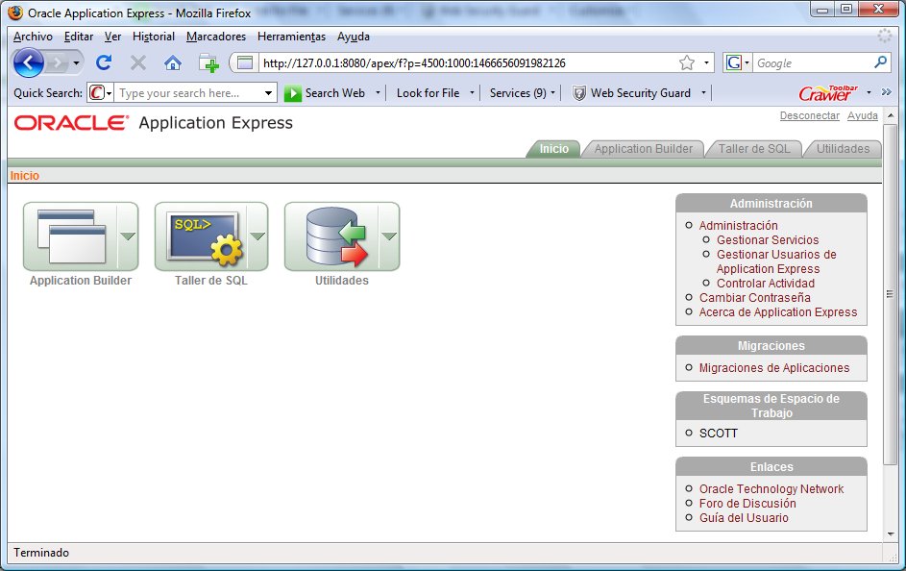906x571 pixels.
Task: Click the vertical scrollbar thumb
Action: point(890,293)
